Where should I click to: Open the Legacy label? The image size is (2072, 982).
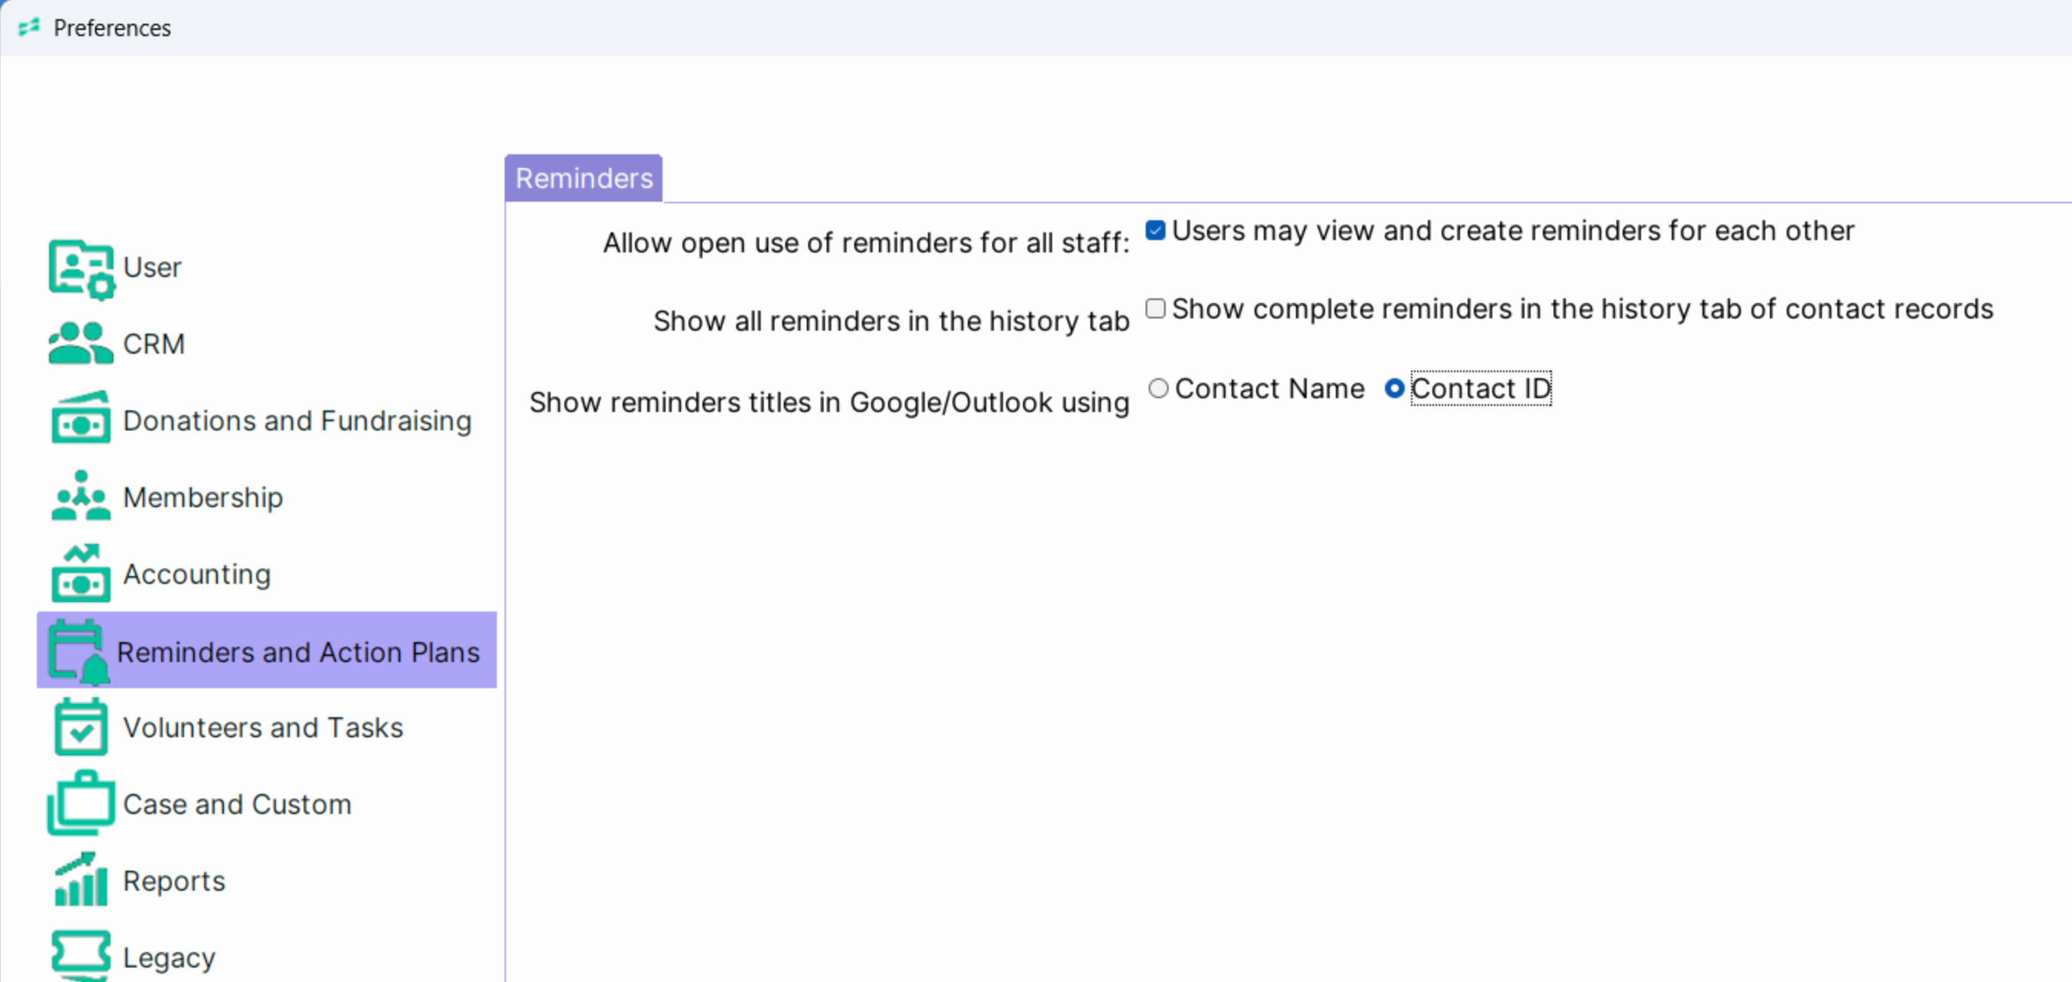[x=169, y=958]
